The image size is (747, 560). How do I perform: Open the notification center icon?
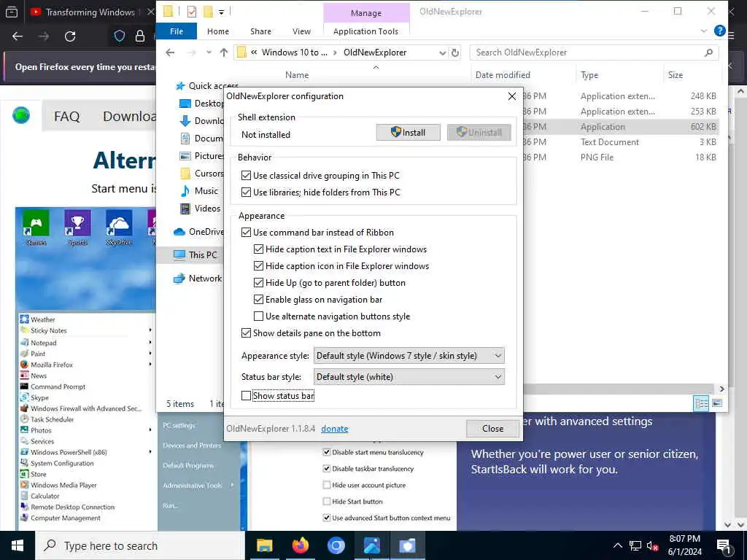(723, 545)
